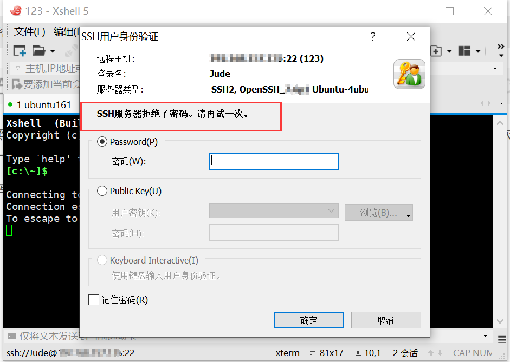Viewport: 510px width, 362px height.
Task: Click the 密码(W) password input field
Action: pos(274,161)
